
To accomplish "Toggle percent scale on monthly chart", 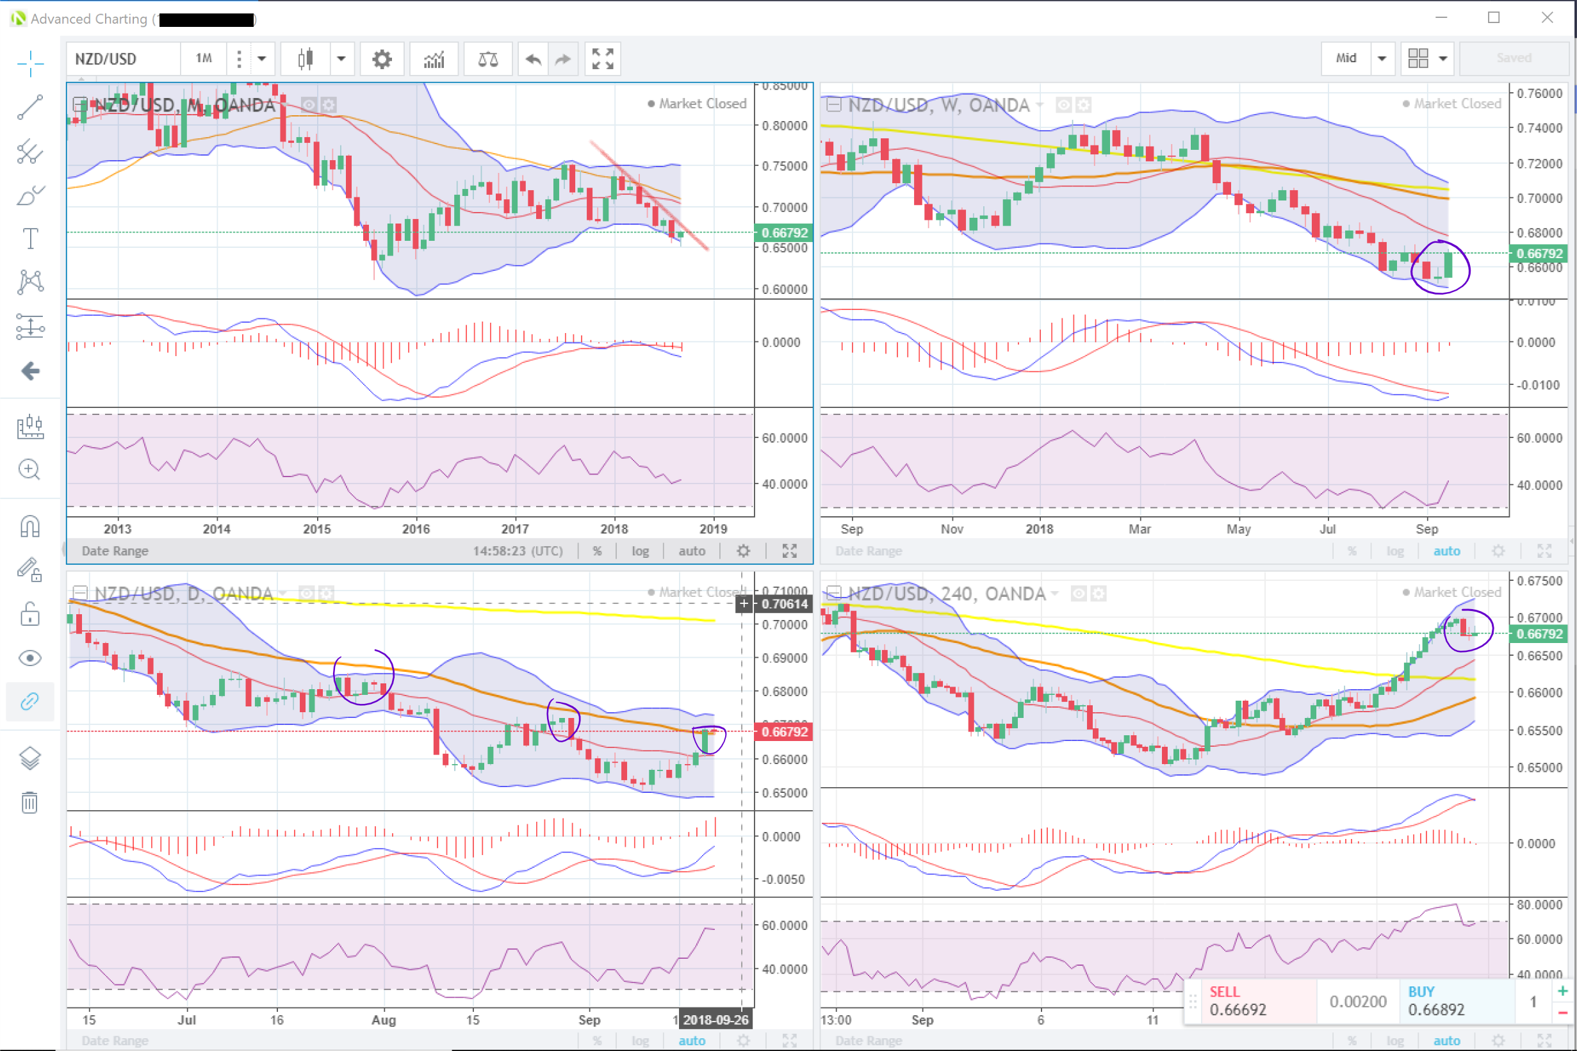I will pyautogui.click(x=596, y=551).
